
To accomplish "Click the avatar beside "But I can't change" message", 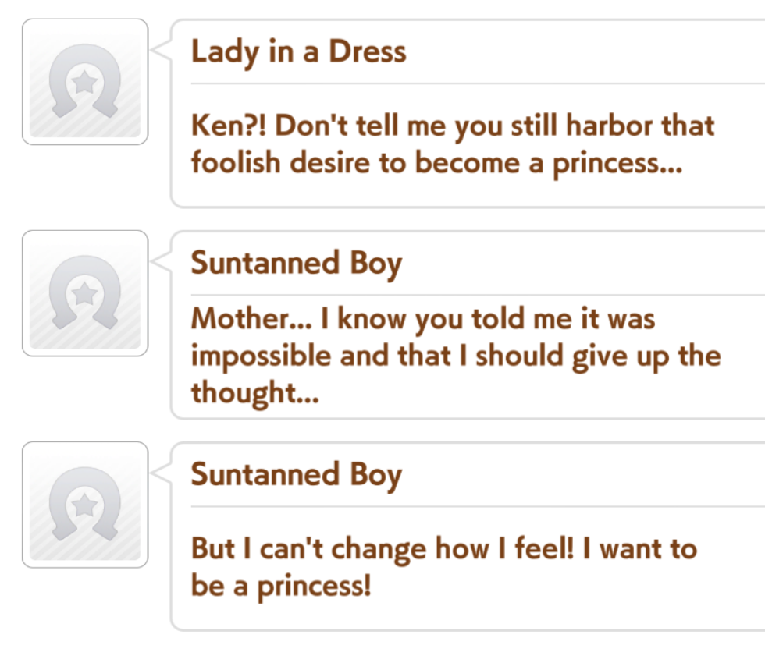I will coord(84,505).
